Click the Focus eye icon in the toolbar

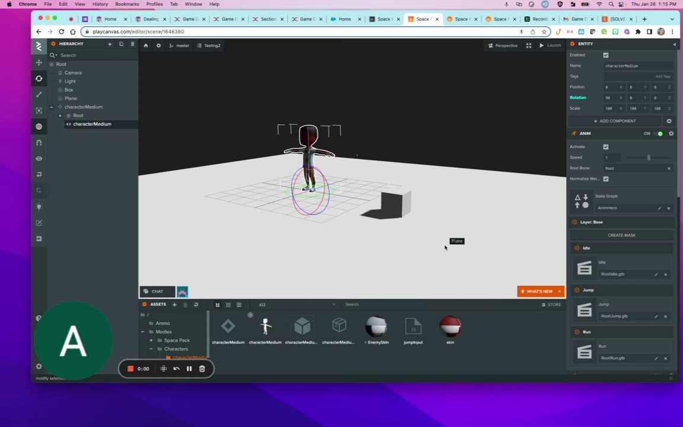[x=39, y=158]
